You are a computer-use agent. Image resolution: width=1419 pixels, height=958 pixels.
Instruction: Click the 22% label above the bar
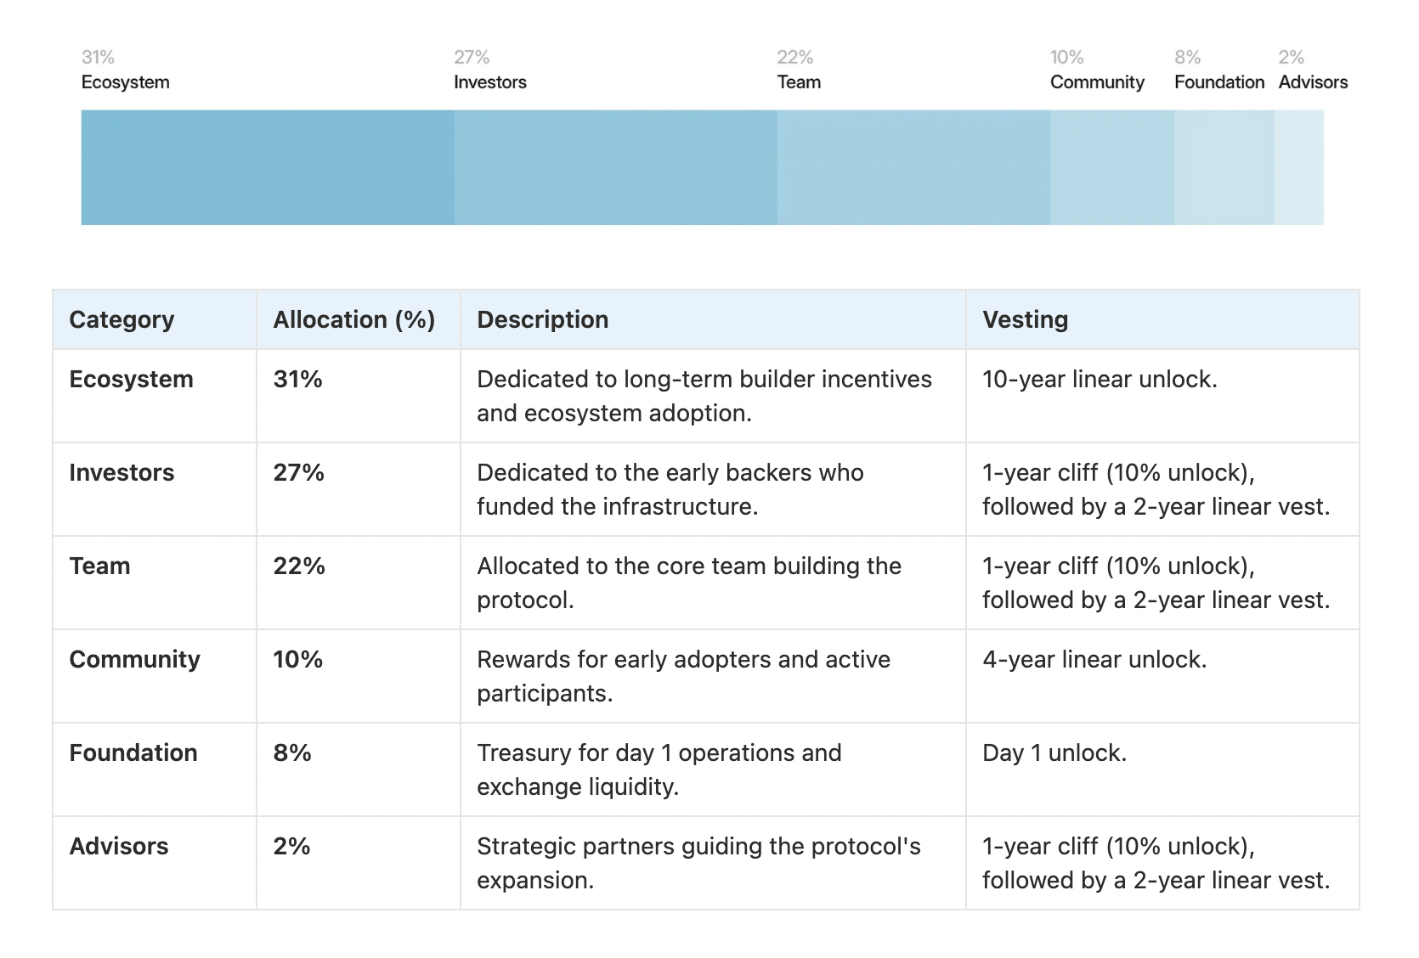pos(794,57)
